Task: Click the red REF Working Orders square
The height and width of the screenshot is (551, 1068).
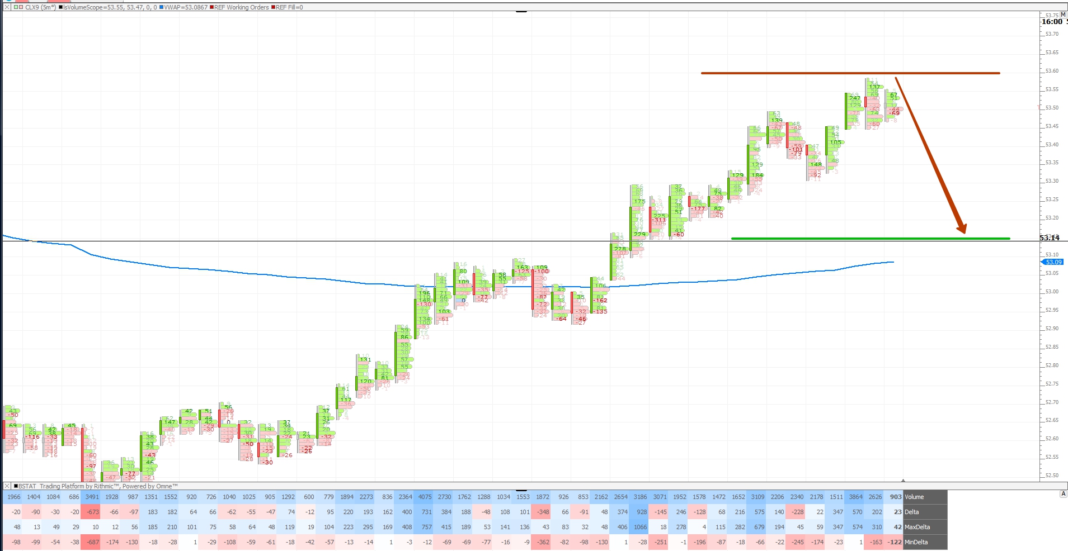Action: coord(212,7)
